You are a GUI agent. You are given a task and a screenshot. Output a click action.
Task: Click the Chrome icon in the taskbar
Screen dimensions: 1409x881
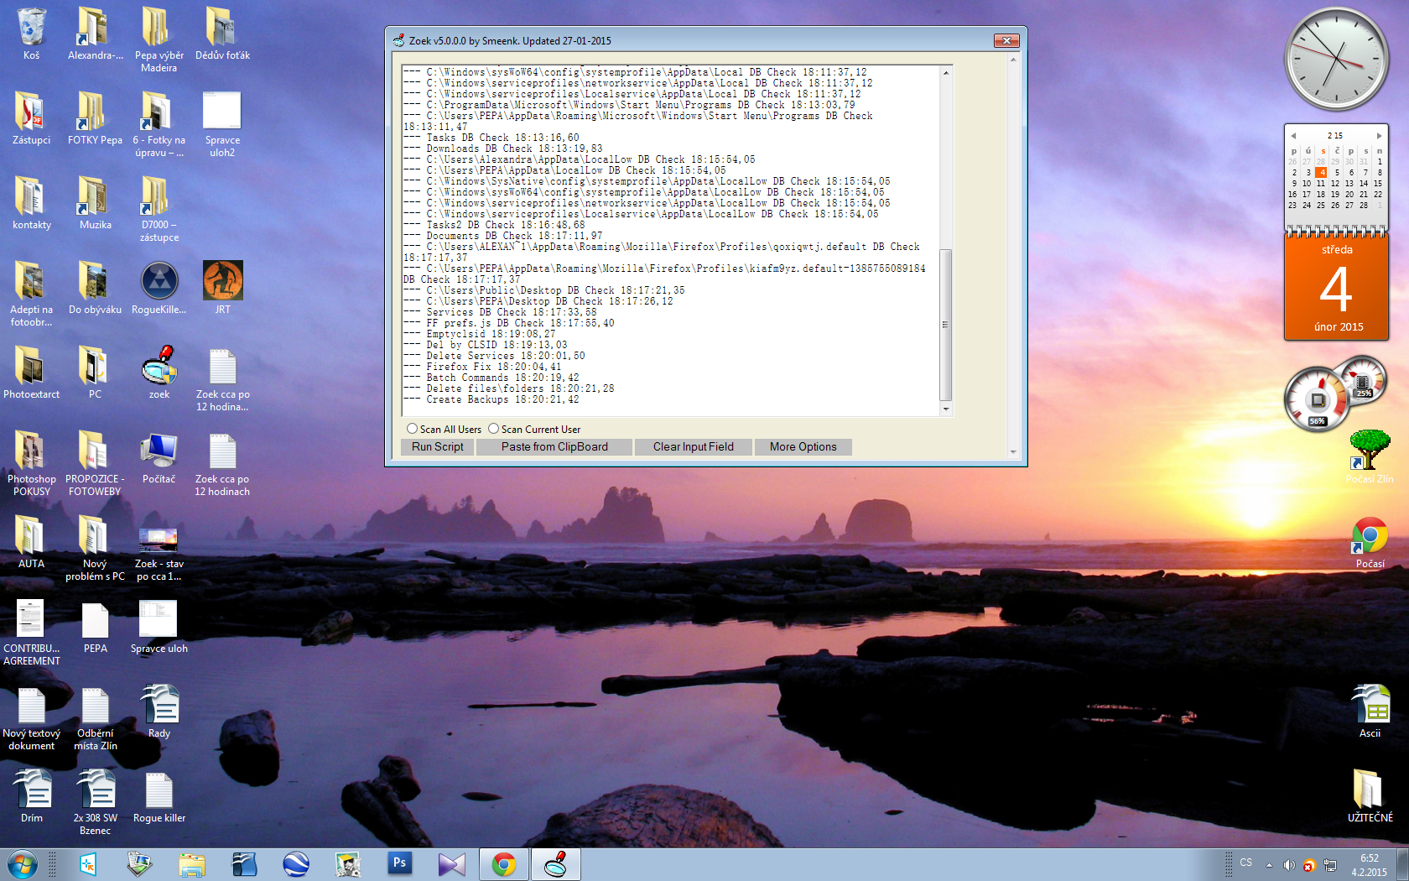click(503, 864)
